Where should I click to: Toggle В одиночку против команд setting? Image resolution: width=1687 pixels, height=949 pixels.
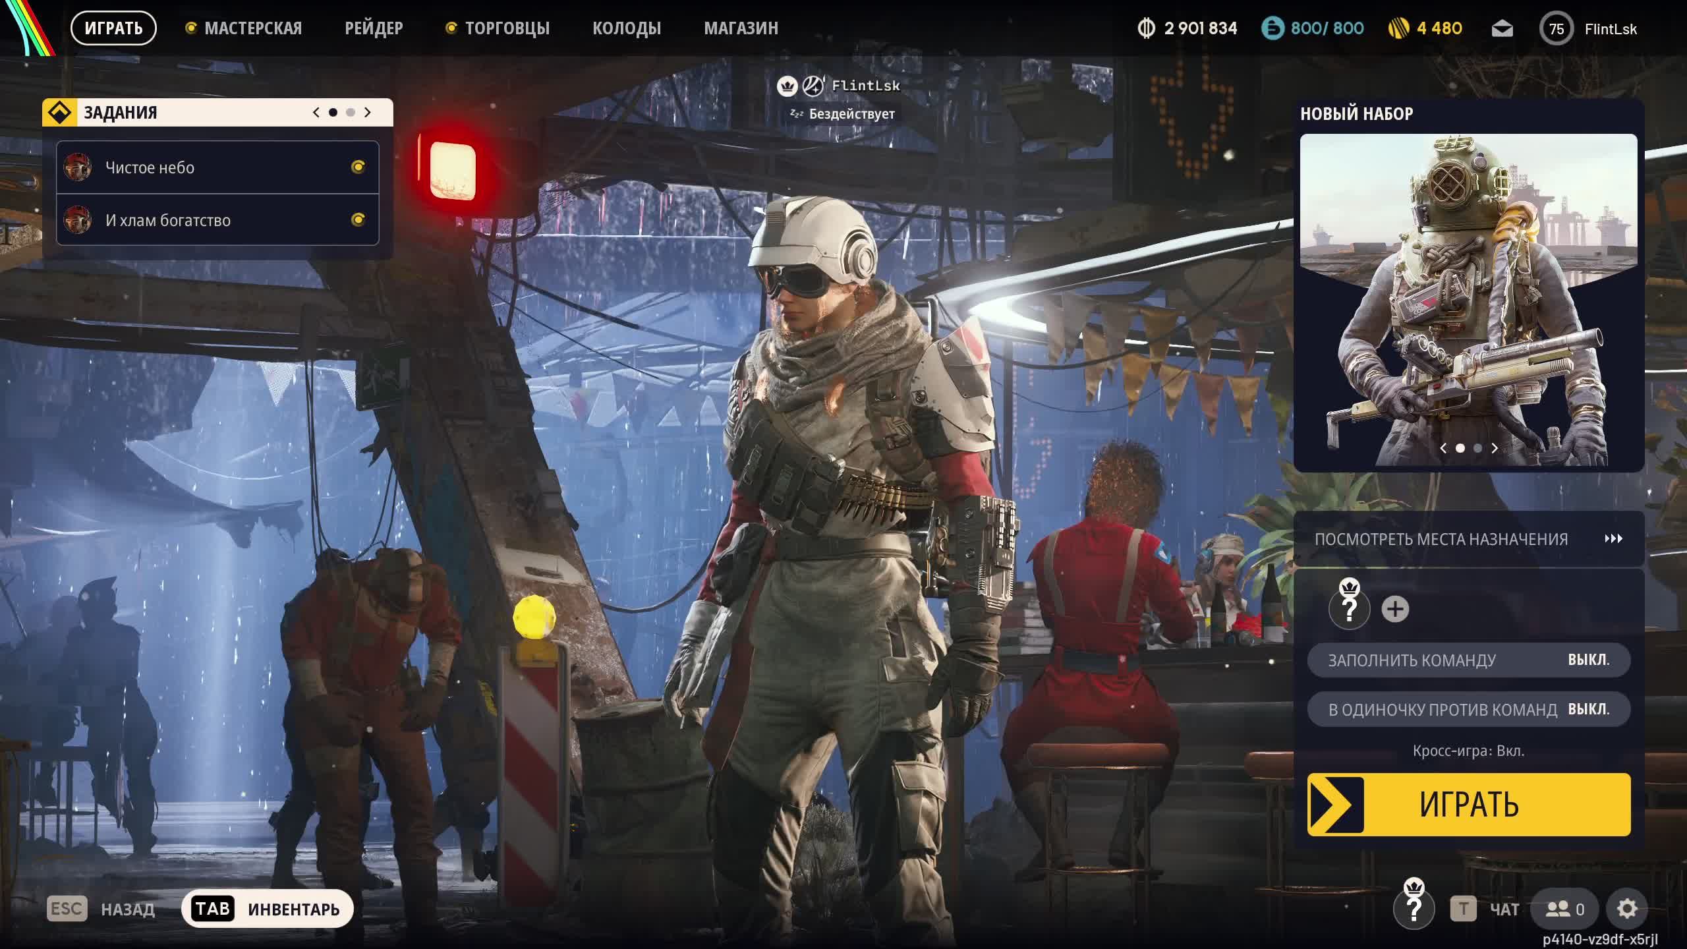pos(1468,710)
